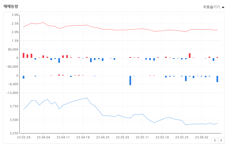Click the 23.05.18 date label
This screenshot has width=228, height=146.
(x=162, y=137)
